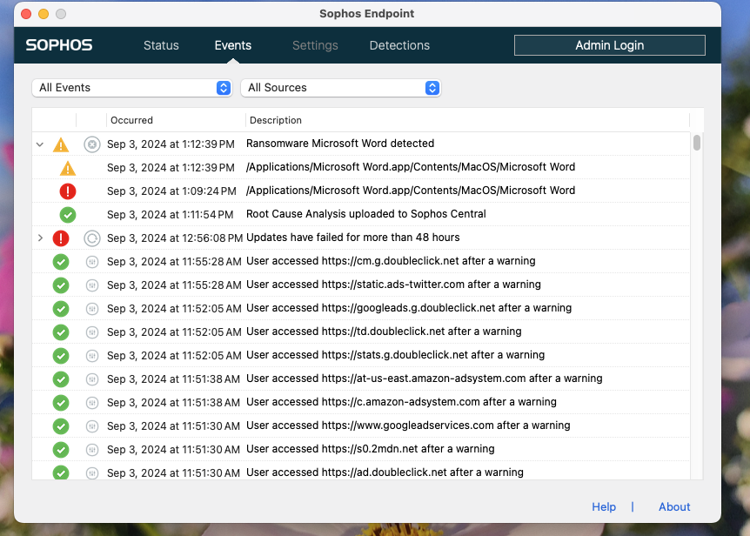Switch to the Status tab

click(x=161, y=45)
